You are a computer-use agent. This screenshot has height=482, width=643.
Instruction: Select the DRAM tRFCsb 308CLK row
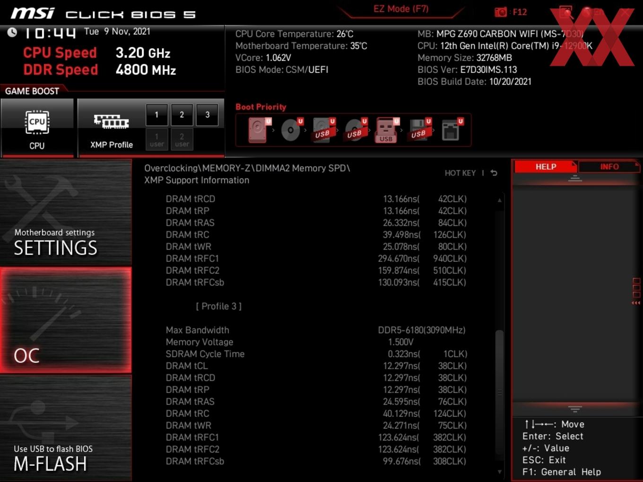tap(316, 461)
